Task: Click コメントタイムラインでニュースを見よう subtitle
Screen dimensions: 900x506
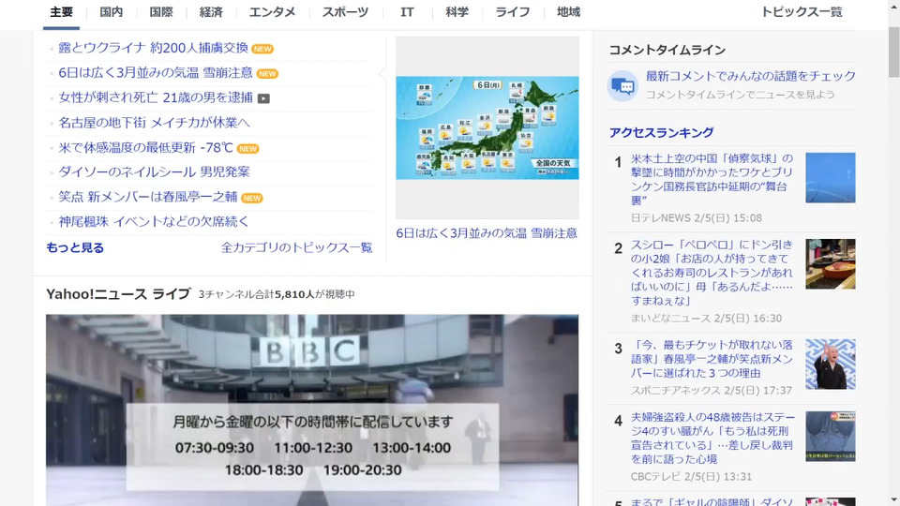Action: (x=740, y=94)
